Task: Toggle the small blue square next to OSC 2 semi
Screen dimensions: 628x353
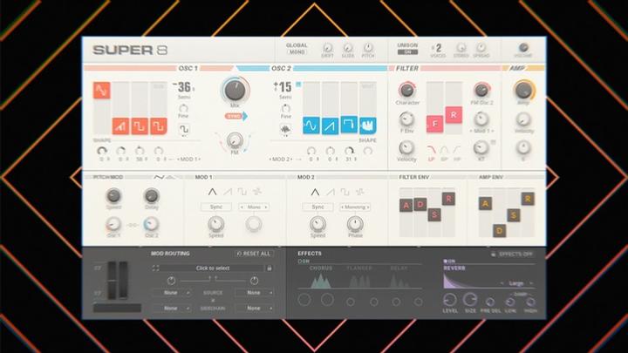Action: tap(298, 85)
